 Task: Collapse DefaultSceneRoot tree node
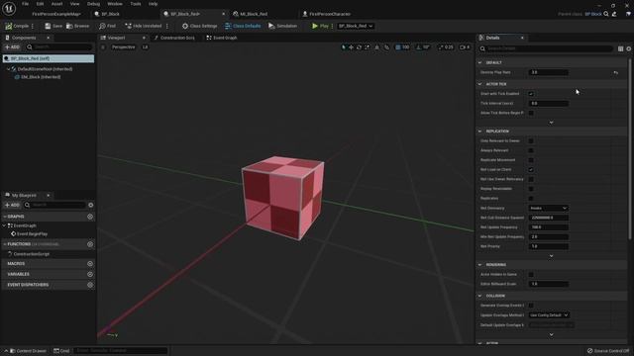pos(8,69)
